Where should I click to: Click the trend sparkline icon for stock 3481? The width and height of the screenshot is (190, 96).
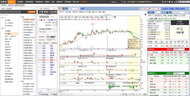tap(40, 46)
